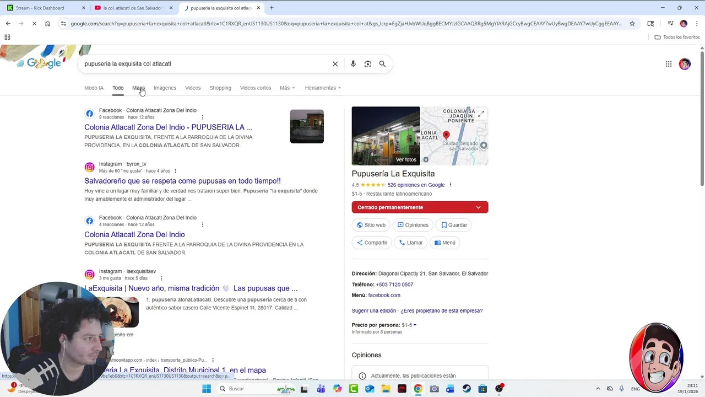
Task: Click Sugerir una edición link
Action: click(x=373, y=311)
